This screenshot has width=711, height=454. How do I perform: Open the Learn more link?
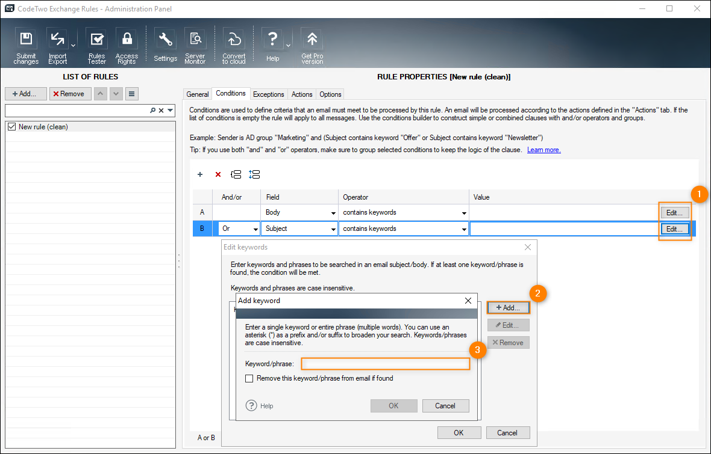click(543, 150)
